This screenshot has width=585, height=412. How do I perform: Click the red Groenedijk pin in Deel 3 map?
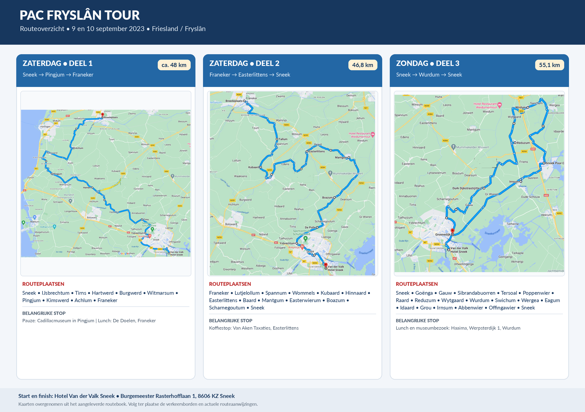coord(452,231)
